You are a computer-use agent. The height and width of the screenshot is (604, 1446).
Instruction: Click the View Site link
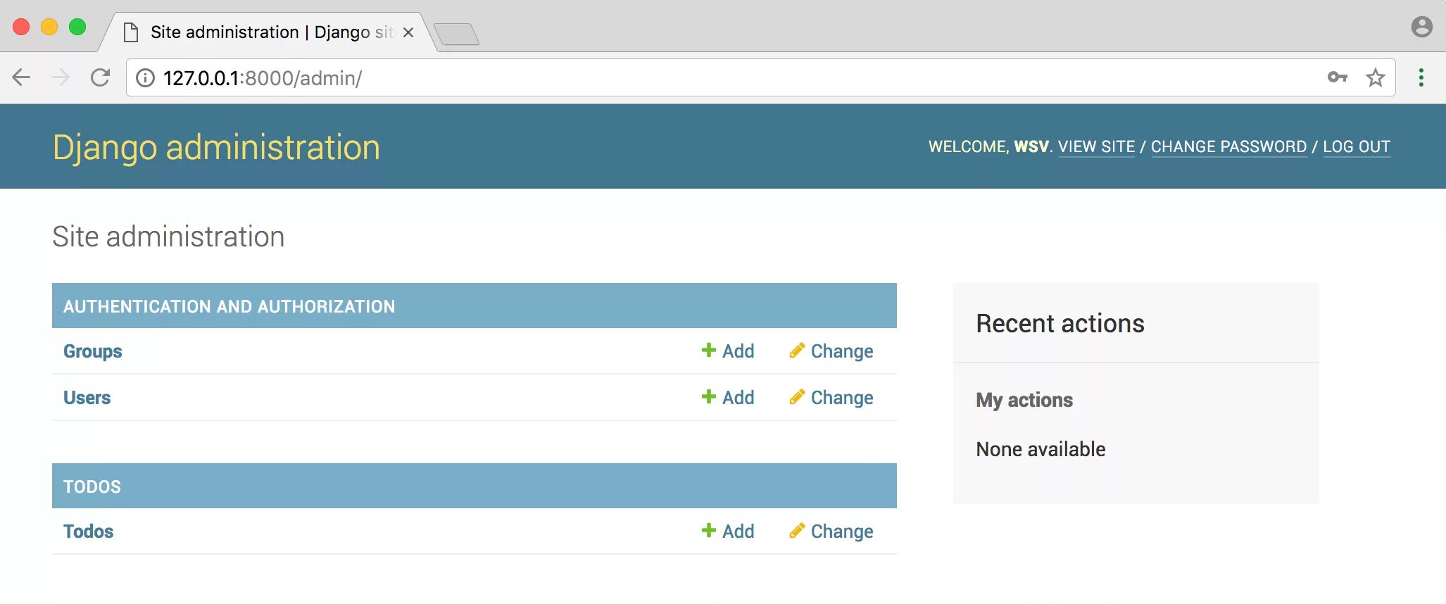pyautogui.click(x=1096, y=146)
